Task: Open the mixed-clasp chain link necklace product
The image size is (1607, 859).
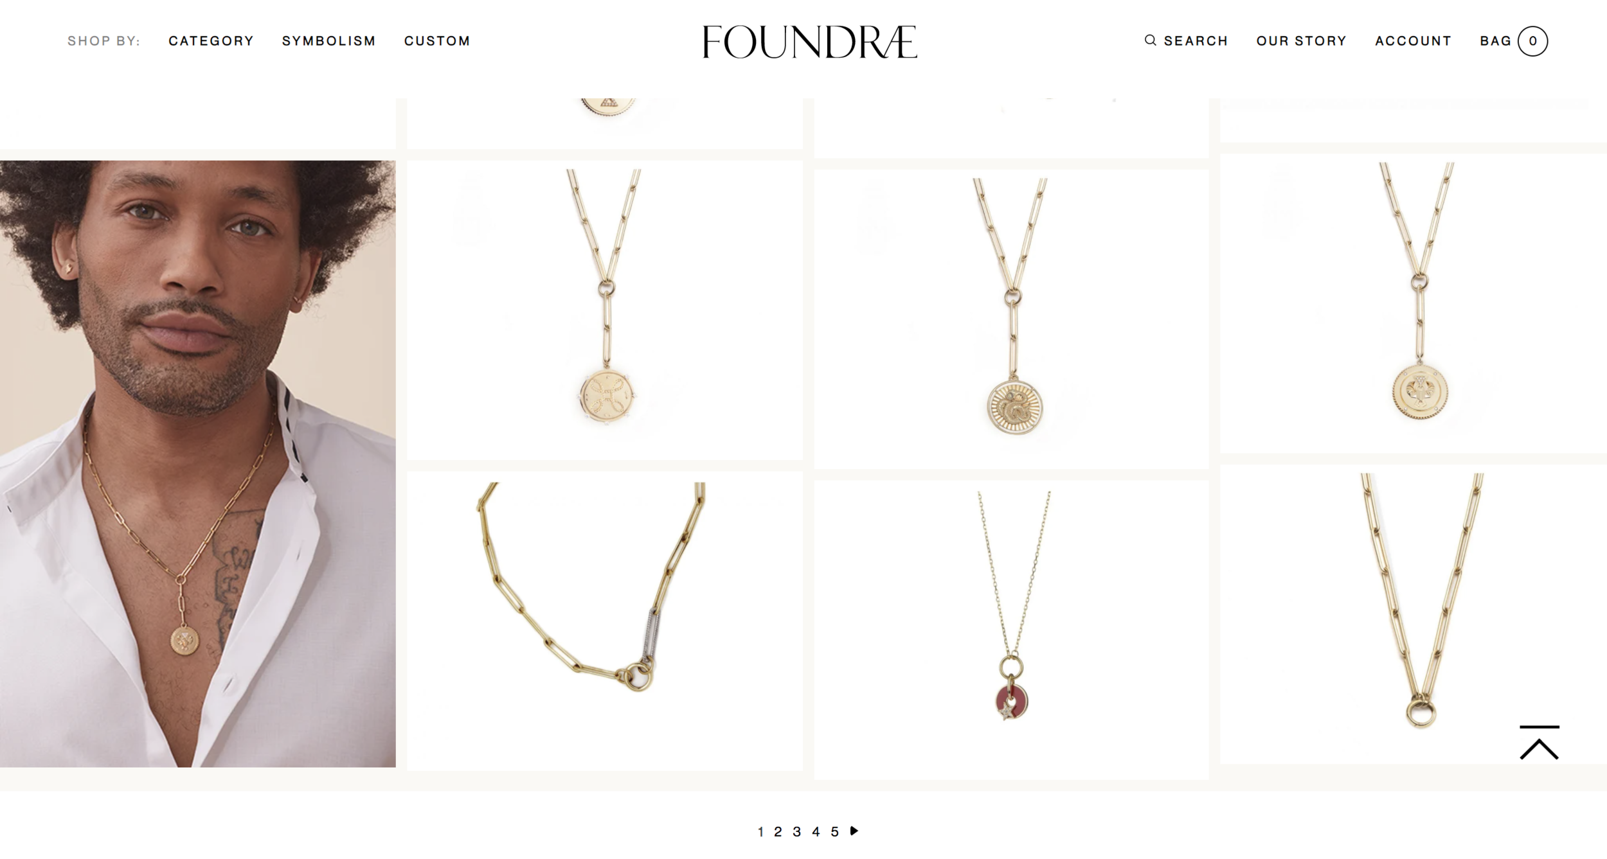Action: (x=605, y=621)
